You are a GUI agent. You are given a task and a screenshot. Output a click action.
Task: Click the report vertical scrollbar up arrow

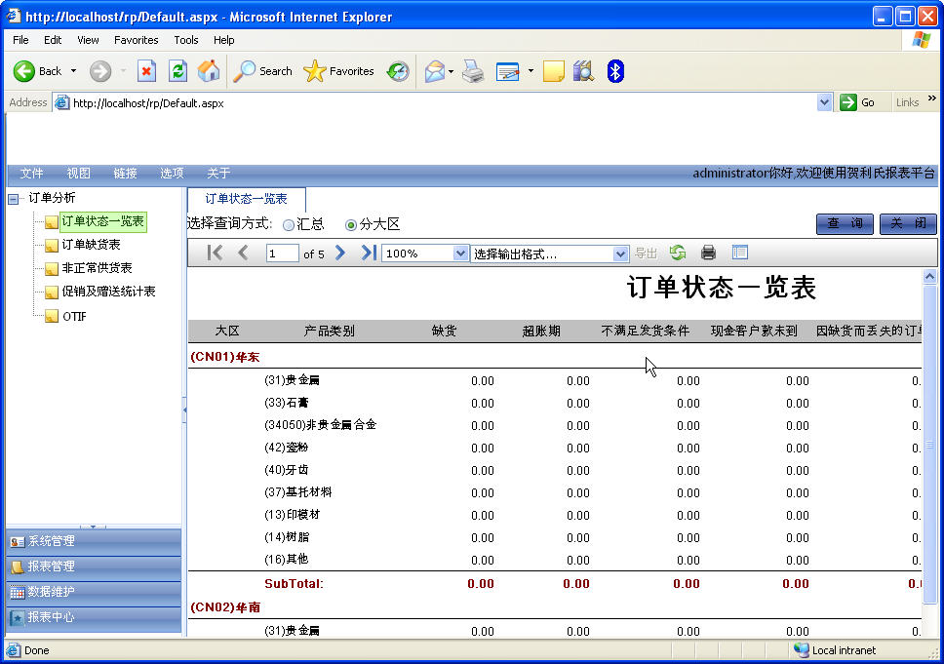tap(929, 276)
